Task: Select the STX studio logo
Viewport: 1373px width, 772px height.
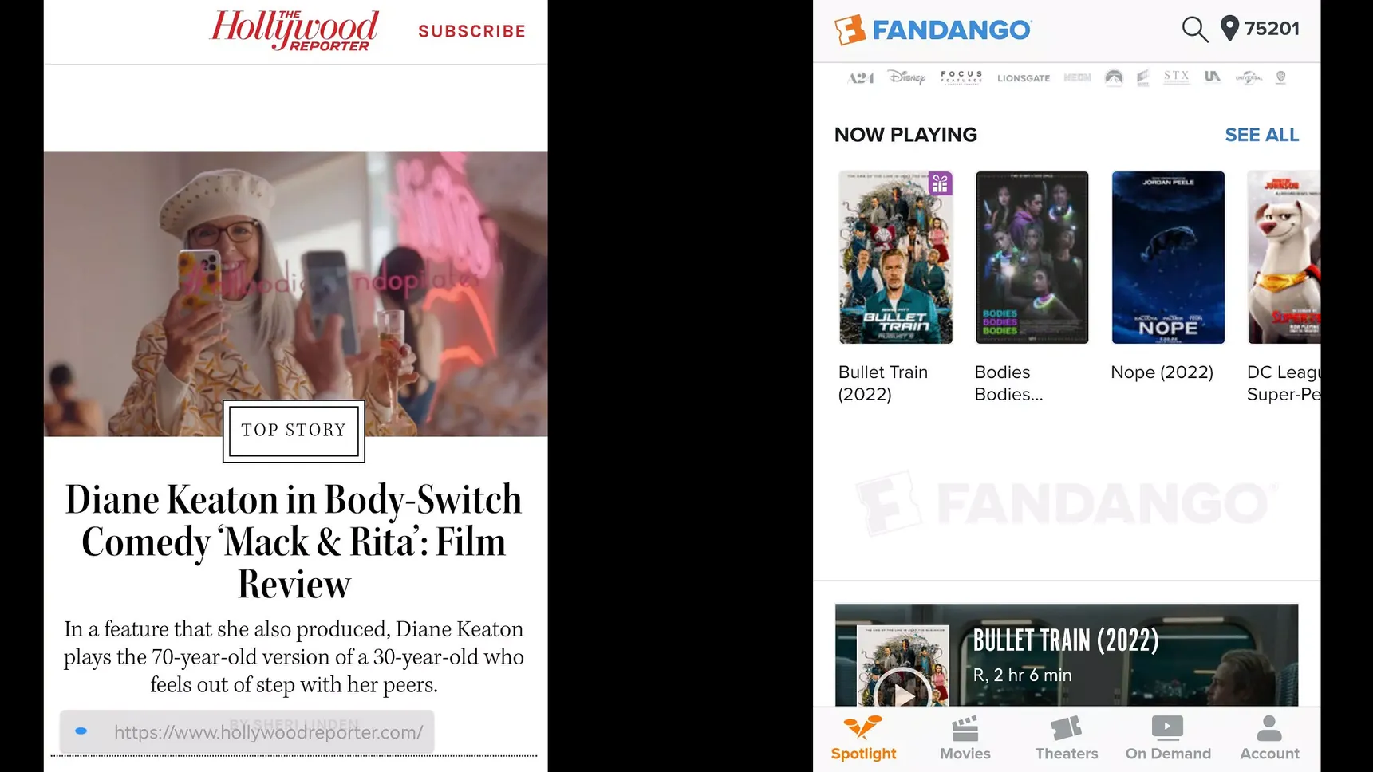Action: tap(1176, 77)
